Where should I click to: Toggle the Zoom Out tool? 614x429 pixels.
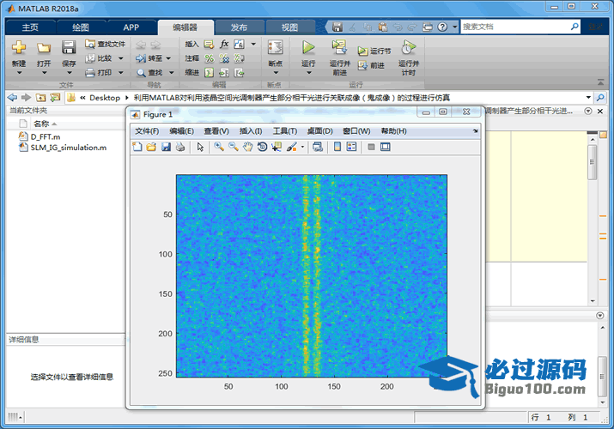click(x=234, y=147)
